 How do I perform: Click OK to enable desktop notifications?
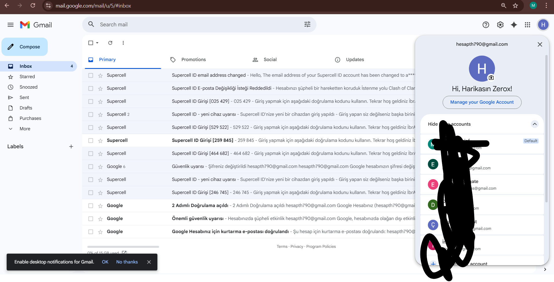point(105,262)
